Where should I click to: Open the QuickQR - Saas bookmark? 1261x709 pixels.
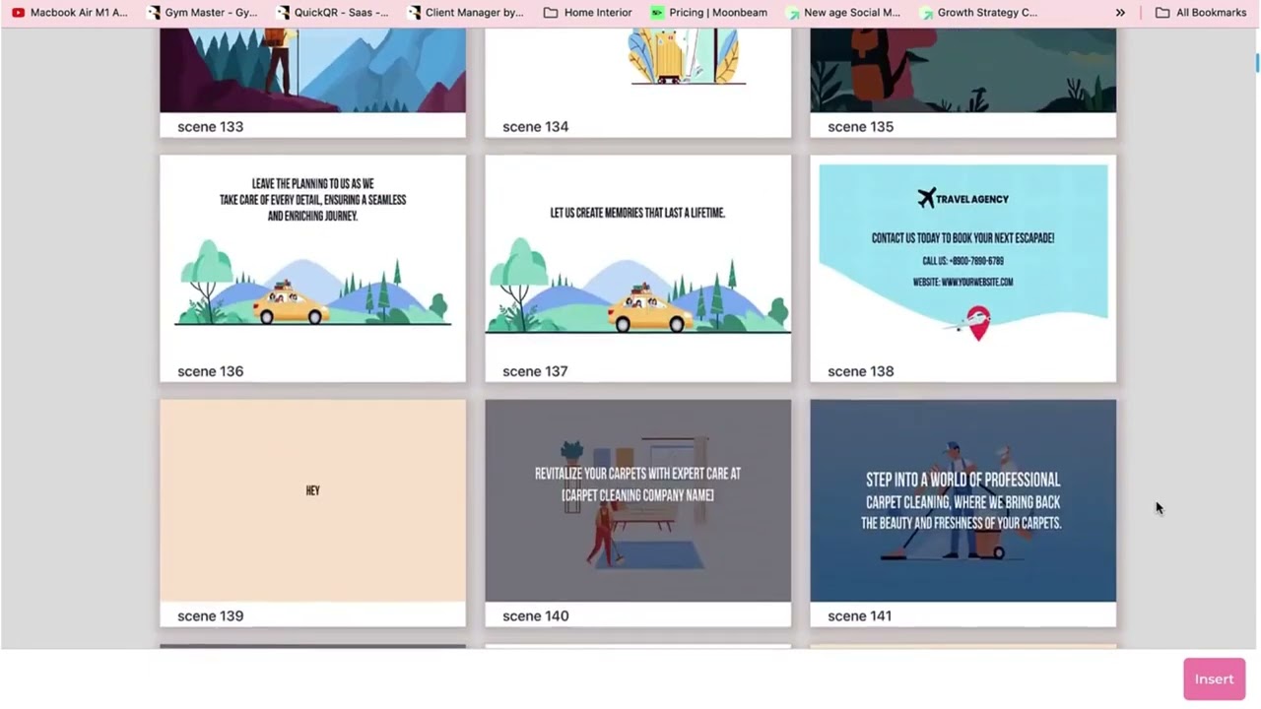click(333, 13)
